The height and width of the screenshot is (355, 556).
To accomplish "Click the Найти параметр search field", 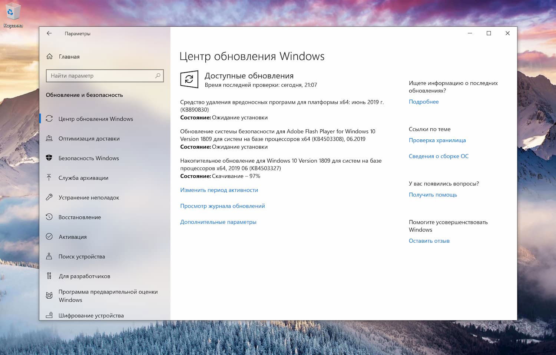I will (105, 76).
